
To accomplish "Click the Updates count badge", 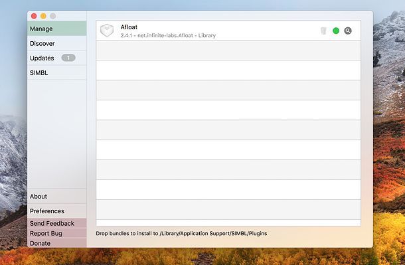I will coord(68,58).
